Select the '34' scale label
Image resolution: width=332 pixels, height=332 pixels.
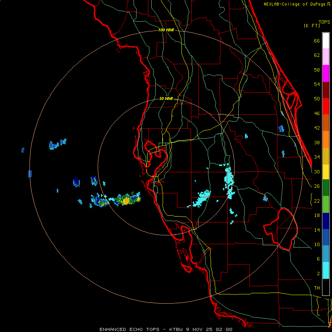coord(317,157)
